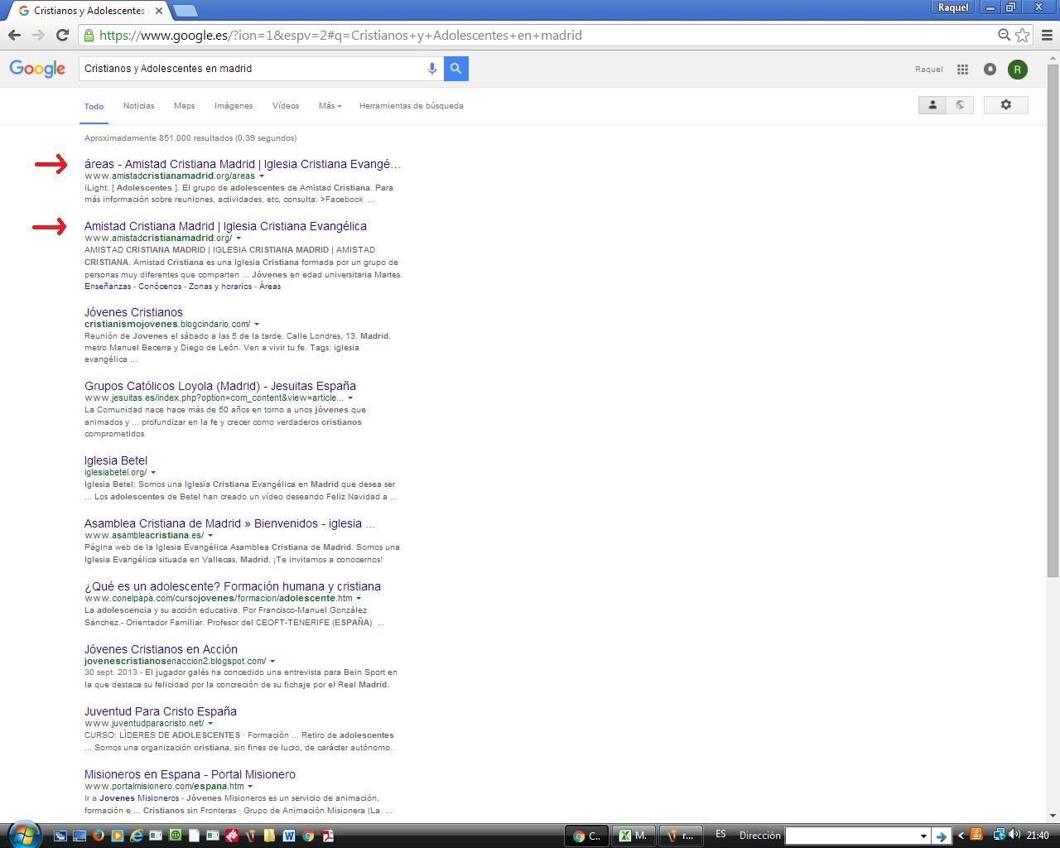Image resolution: width=1060 pixels, height=848 pixels.
Task: Toggle global results globe icon
Action: (x=960, y=105)
